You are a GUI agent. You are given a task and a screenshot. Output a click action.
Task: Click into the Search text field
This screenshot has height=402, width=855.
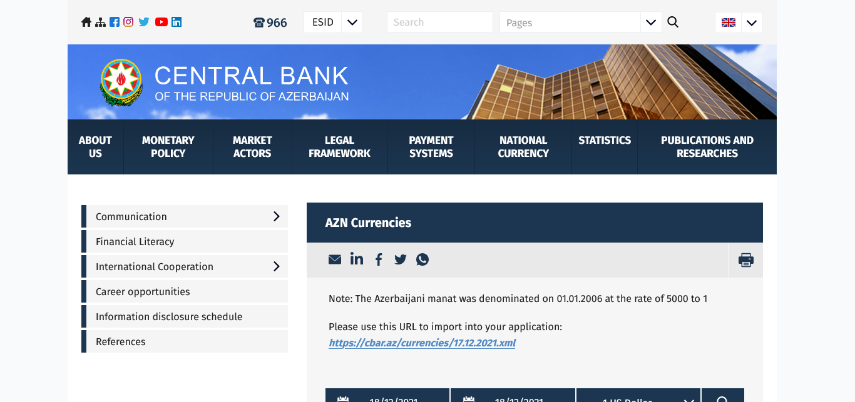439,23
